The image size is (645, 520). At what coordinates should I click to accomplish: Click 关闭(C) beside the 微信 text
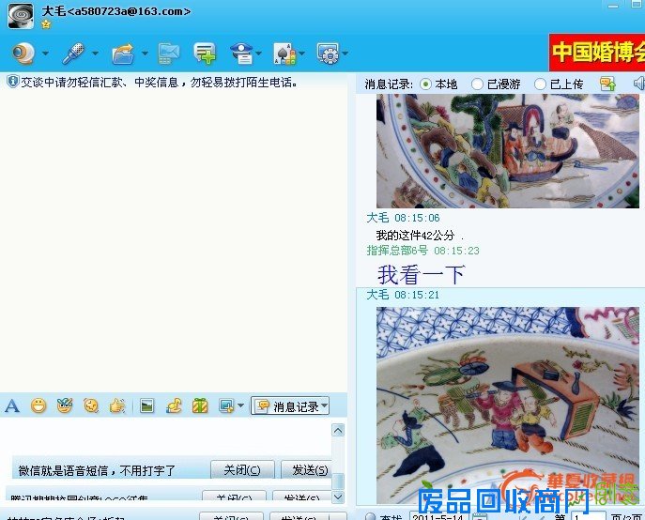(x=242, y=469)
